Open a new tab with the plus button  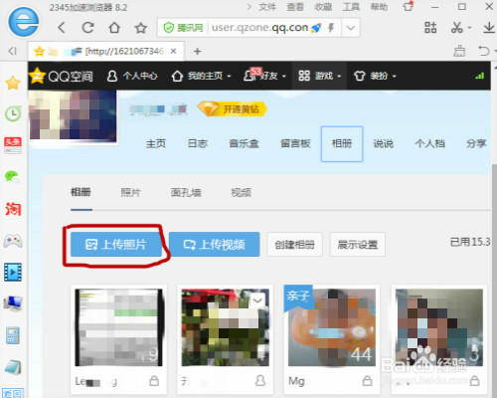coord(198,52)
